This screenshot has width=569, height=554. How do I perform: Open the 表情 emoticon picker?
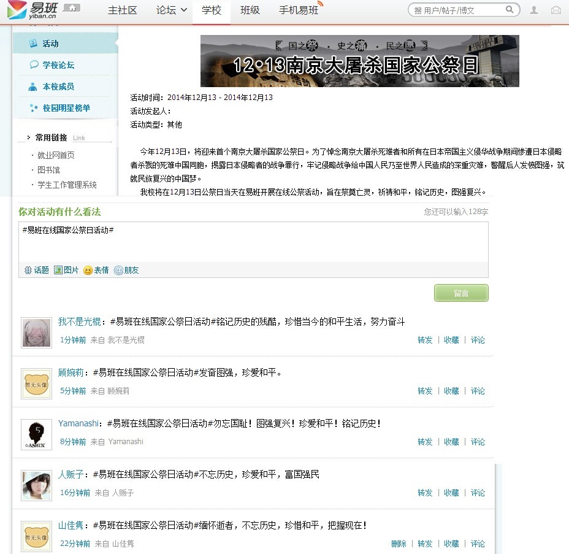click(x=96, y=270)
